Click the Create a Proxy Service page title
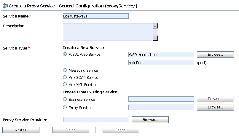Screen dimensions: 239x136 73,6
